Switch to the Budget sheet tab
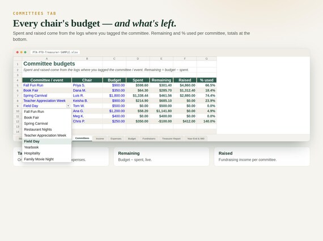Viewport: 323px width, 241px height. pyautogui.click(x=132, y=139)
